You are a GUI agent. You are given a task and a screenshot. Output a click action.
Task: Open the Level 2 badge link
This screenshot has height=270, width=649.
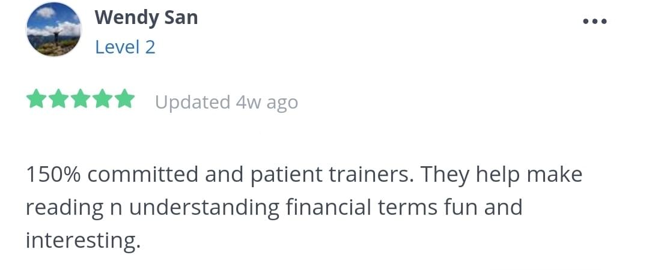[125, 47]
